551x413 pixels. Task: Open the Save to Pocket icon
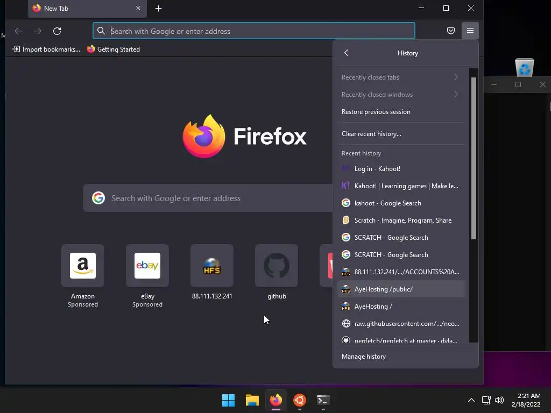(x=451, y=31)
